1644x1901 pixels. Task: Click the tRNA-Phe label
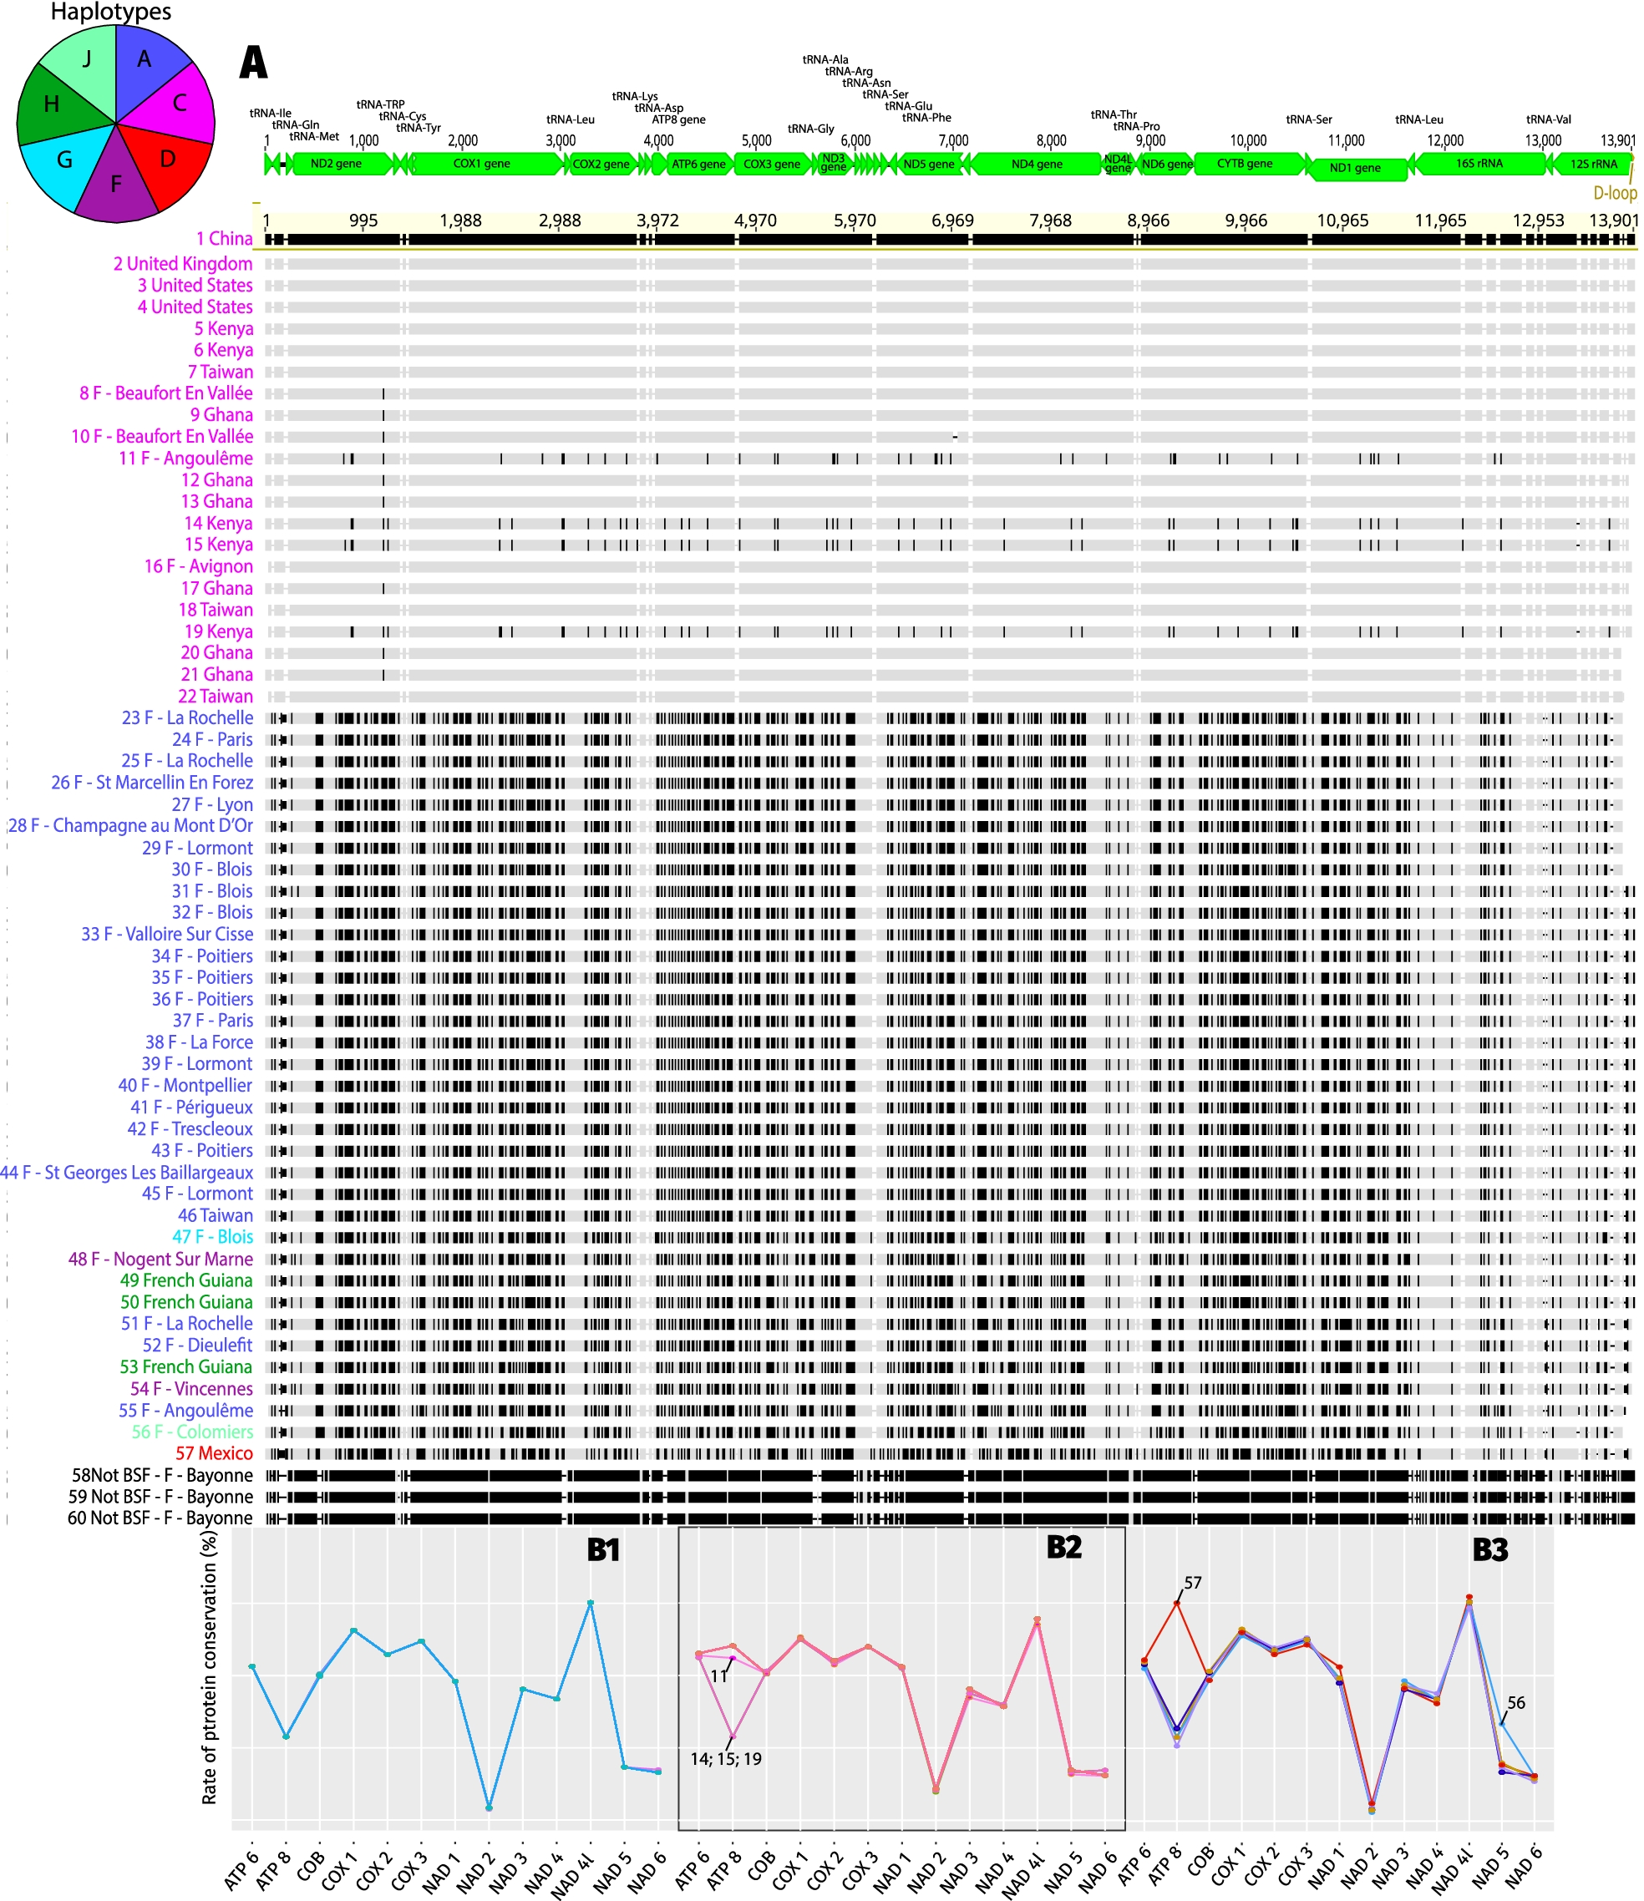point(926,118)
